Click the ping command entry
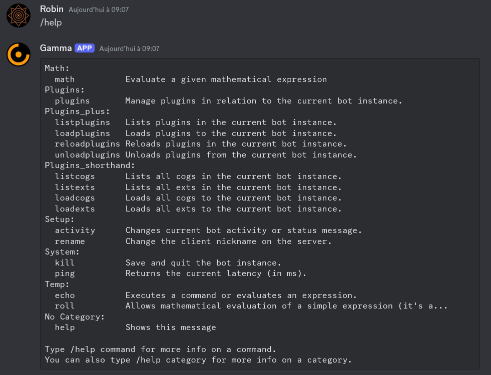This screenshot has width=491, height=375. [65, 273]
